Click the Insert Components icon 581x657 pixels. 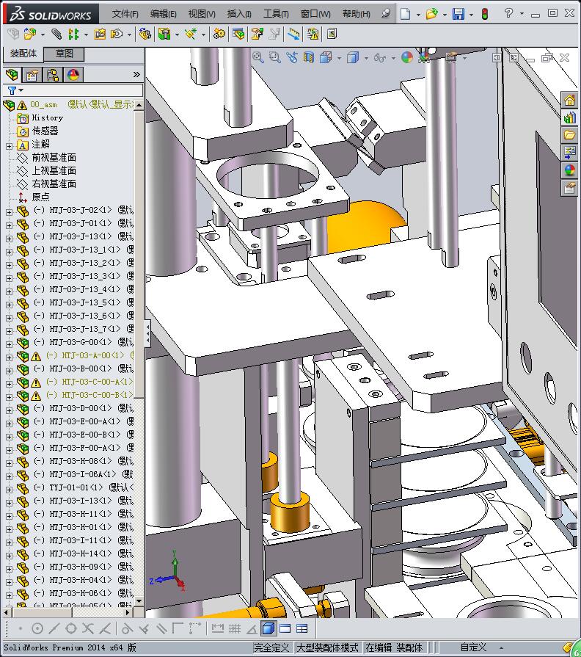tap(30, 34)
